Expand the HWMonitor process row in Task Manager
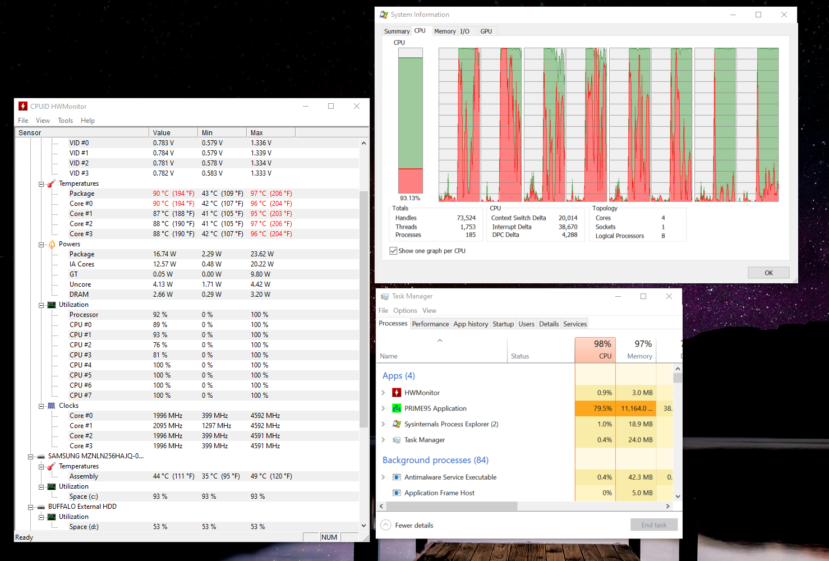This screenshot has width=829, height=561. (383, 393)
